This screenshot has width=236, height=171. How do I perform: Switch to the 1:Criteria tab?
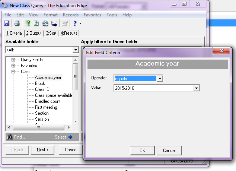point(14,33)
